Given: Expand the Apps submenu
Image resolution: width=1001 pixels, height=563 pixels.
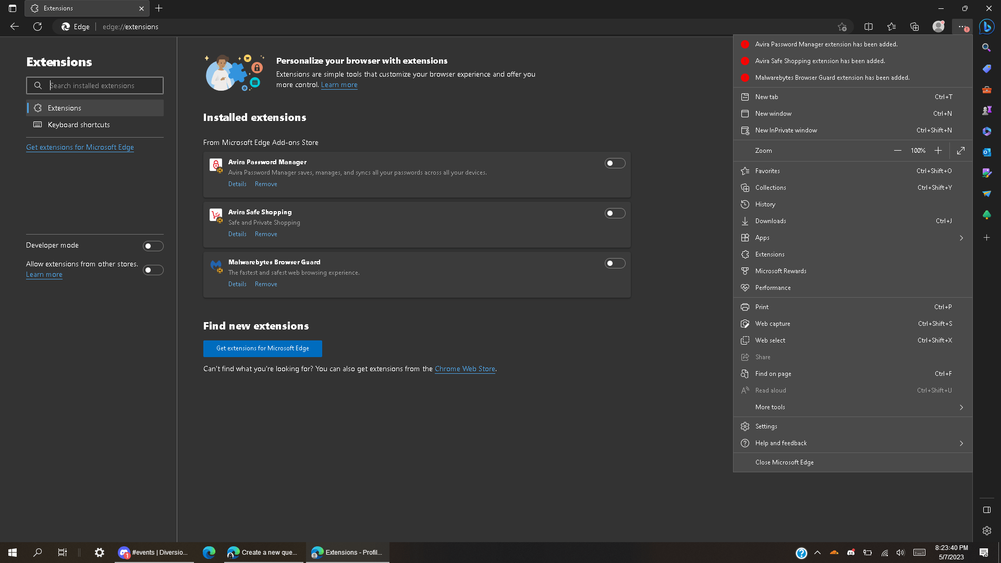Looking at the screenshot, I should click(x=961, y=238).
